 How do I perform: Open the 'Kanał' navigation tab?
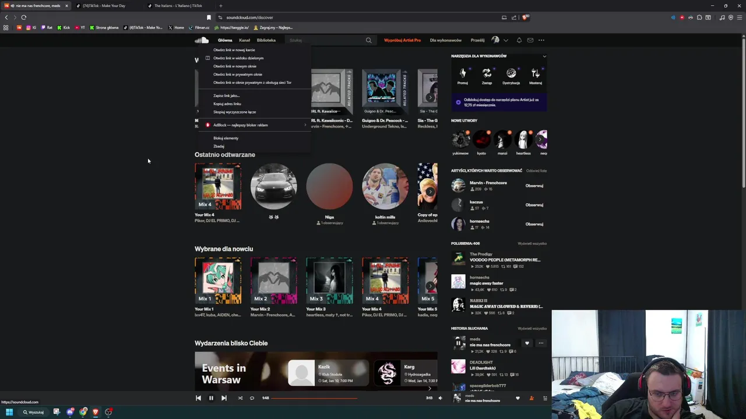tap(244, 40)
